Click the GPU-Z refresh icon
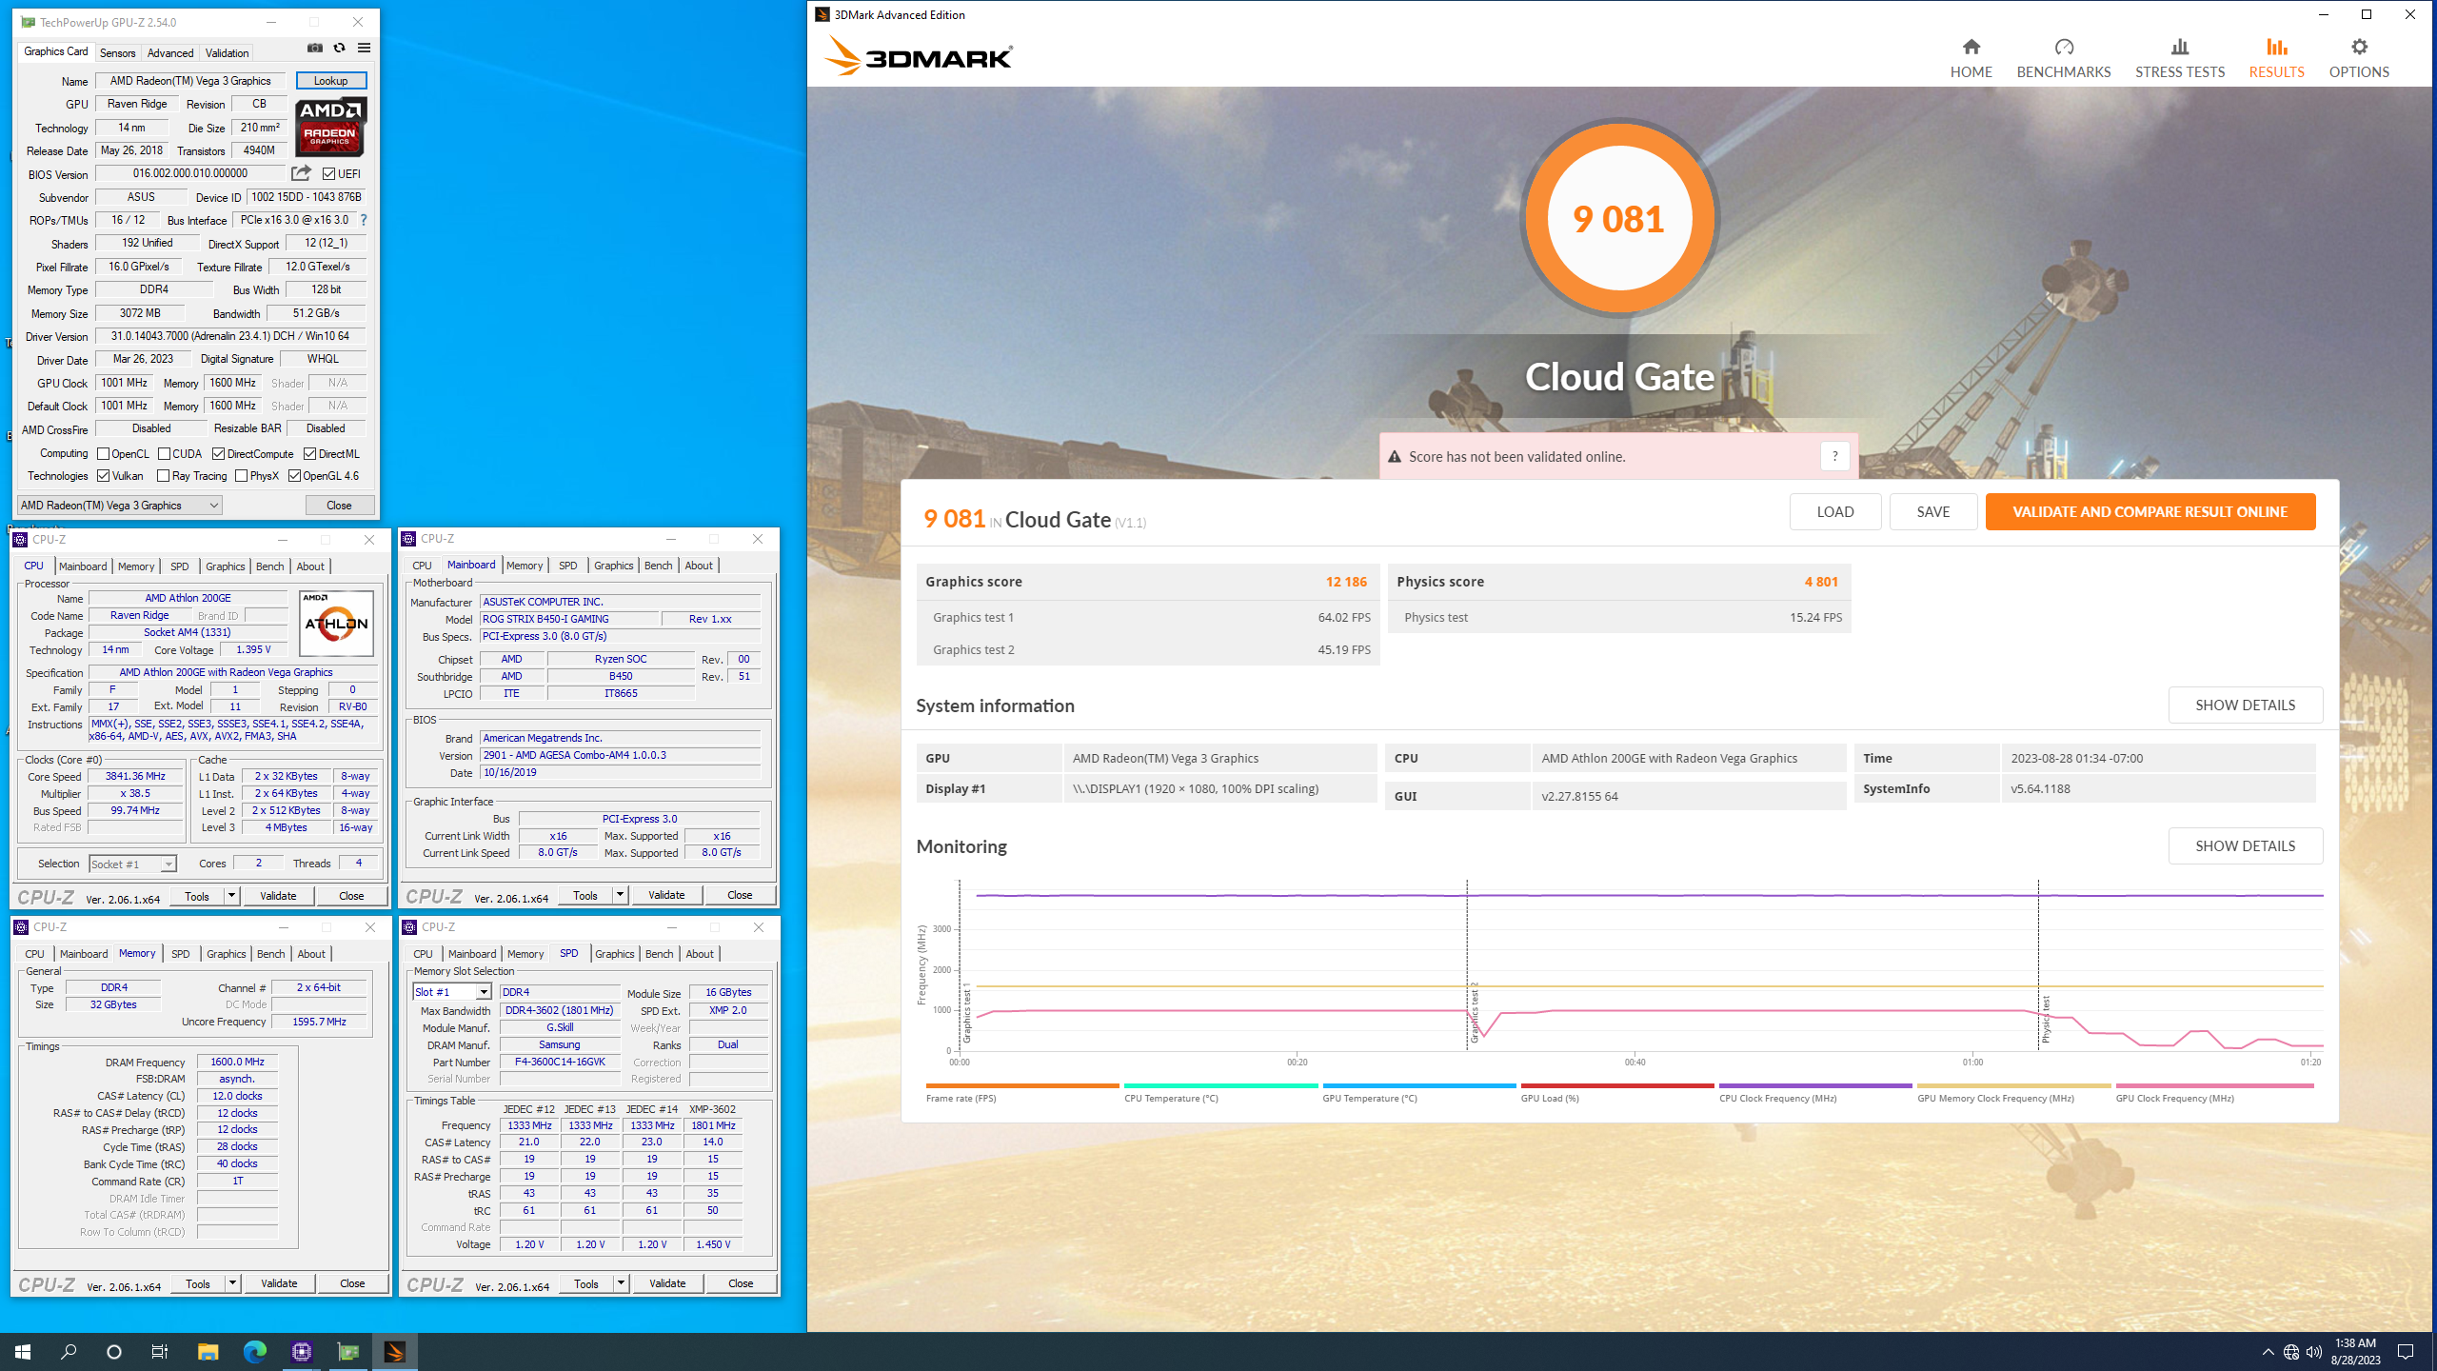Image resolution: width=2437 pixels, height=1371 pixels. click(x=339, y=48)
